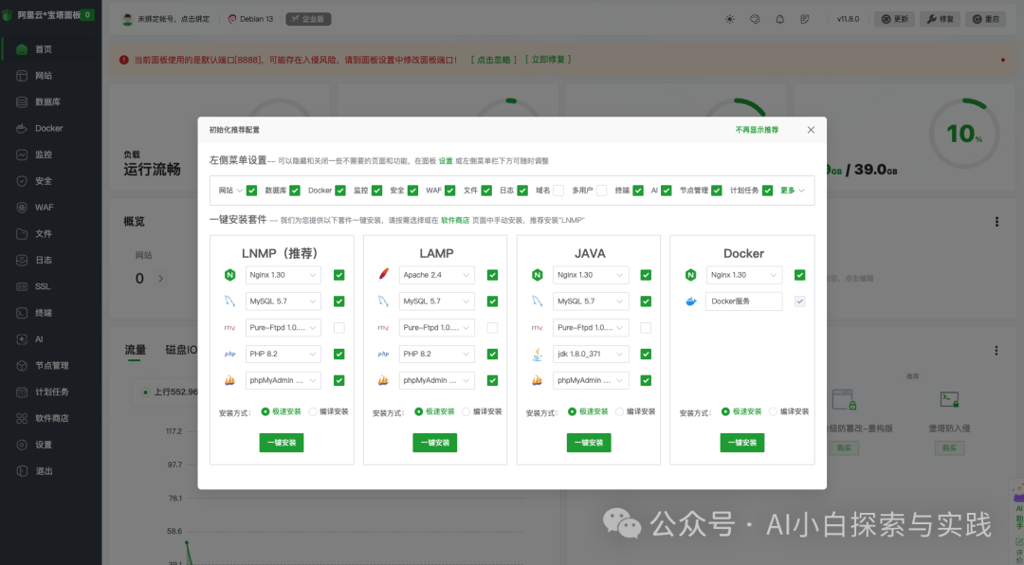Click the Nginx icon in LNMP card
The image size is (1024, 565).
(x=229, y=275)
